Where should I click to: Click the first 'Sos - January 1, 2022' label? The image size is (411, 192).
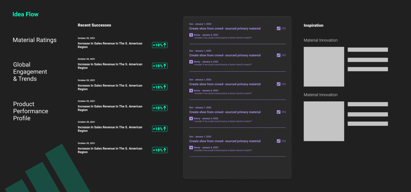pyautogui.click(x=200, y=24)
